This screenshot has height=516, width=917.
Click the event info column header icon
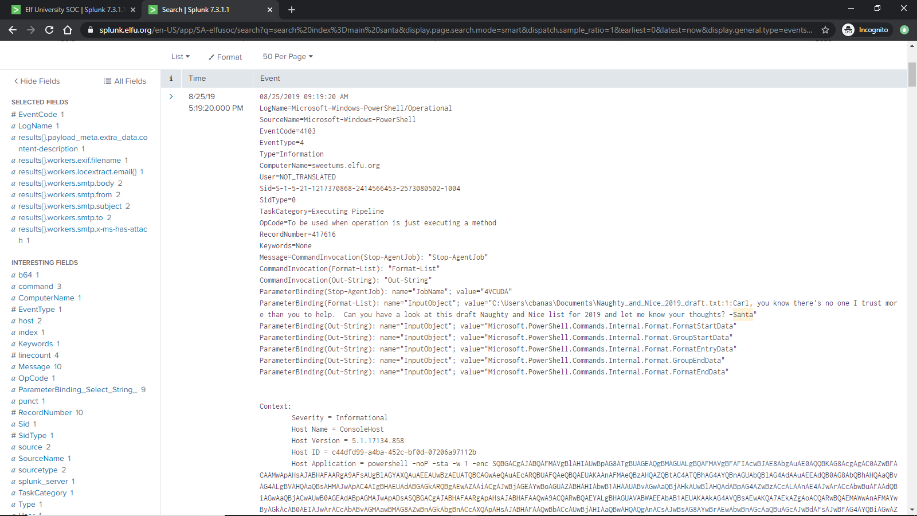pyautogui.click(x=171, y=79)
